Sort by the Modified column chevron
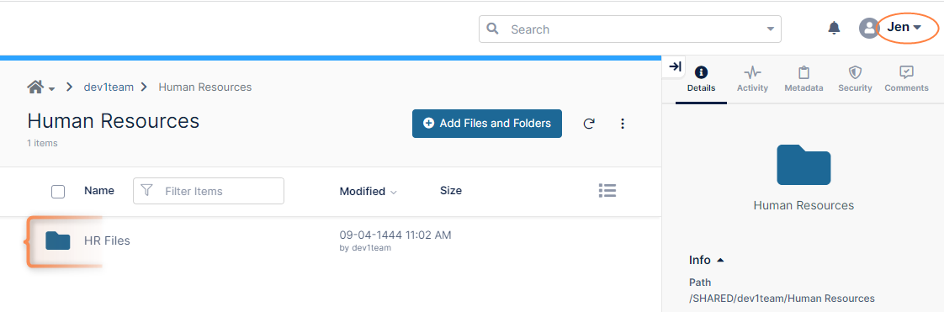This screenshot has width=944, height=312. tap(394, 192)
